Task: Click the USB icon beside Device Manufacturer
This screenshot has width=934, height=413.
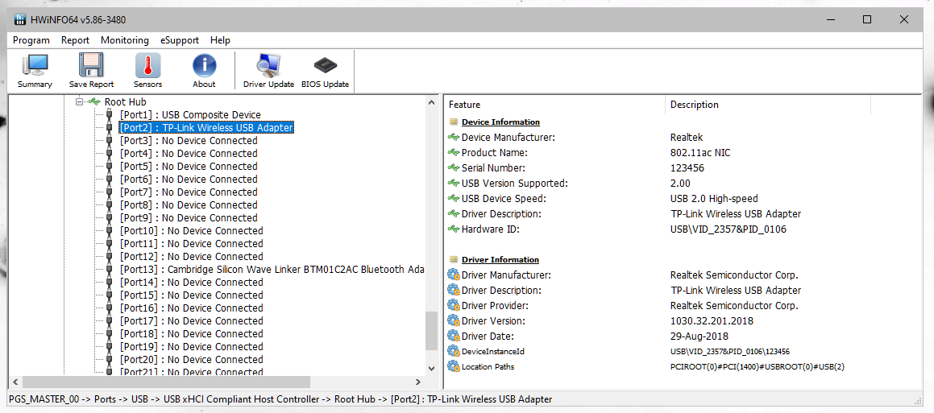Action: coord(454,138)
